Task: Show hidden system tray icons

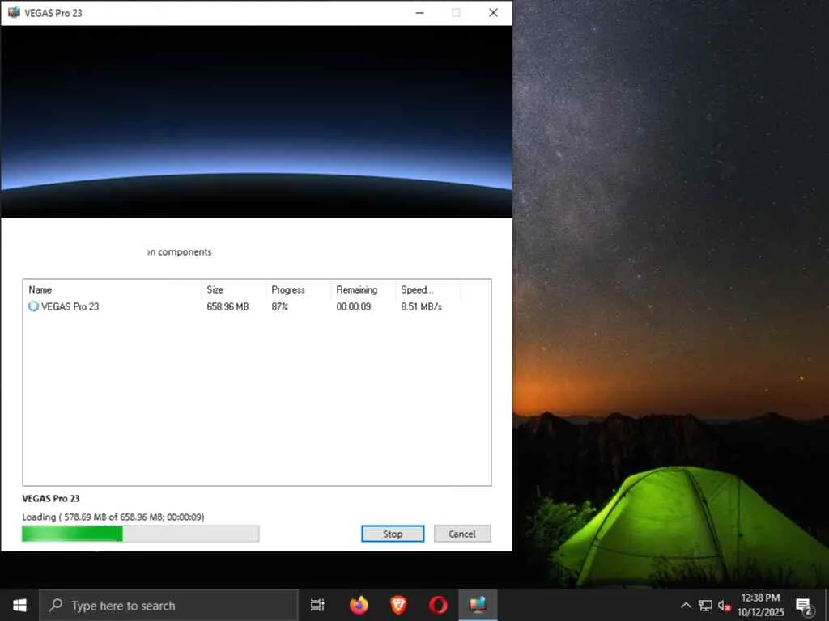Action: pos(686,605)
